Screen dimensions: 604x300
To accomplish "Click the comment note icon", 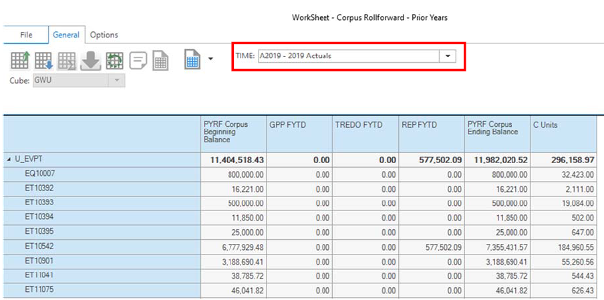I will pos(138,60).
